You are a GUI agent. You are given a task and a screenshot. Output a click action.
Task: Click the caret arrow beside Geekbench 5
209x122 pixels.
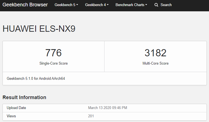77,5
